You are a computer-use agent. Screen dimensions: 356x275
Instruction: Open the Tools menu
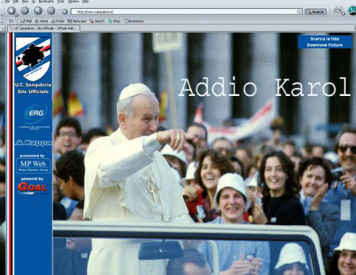[61, 1]
